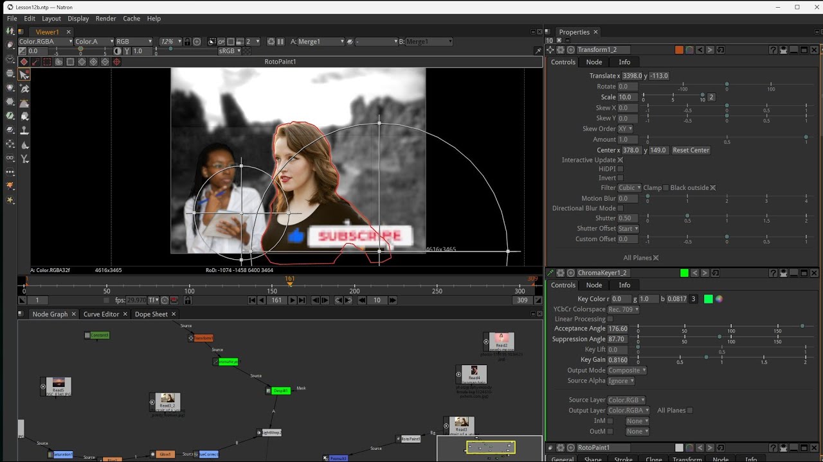823x462 pixels.
Task: Select the blur droplet paint tool
Action: pyautogui.click(x=24, y=144)
